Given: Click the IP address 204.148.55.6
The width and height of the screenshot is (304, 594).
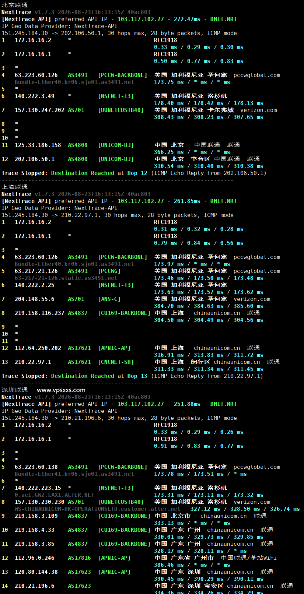Looking at the screenshot, I should [35, 299].
